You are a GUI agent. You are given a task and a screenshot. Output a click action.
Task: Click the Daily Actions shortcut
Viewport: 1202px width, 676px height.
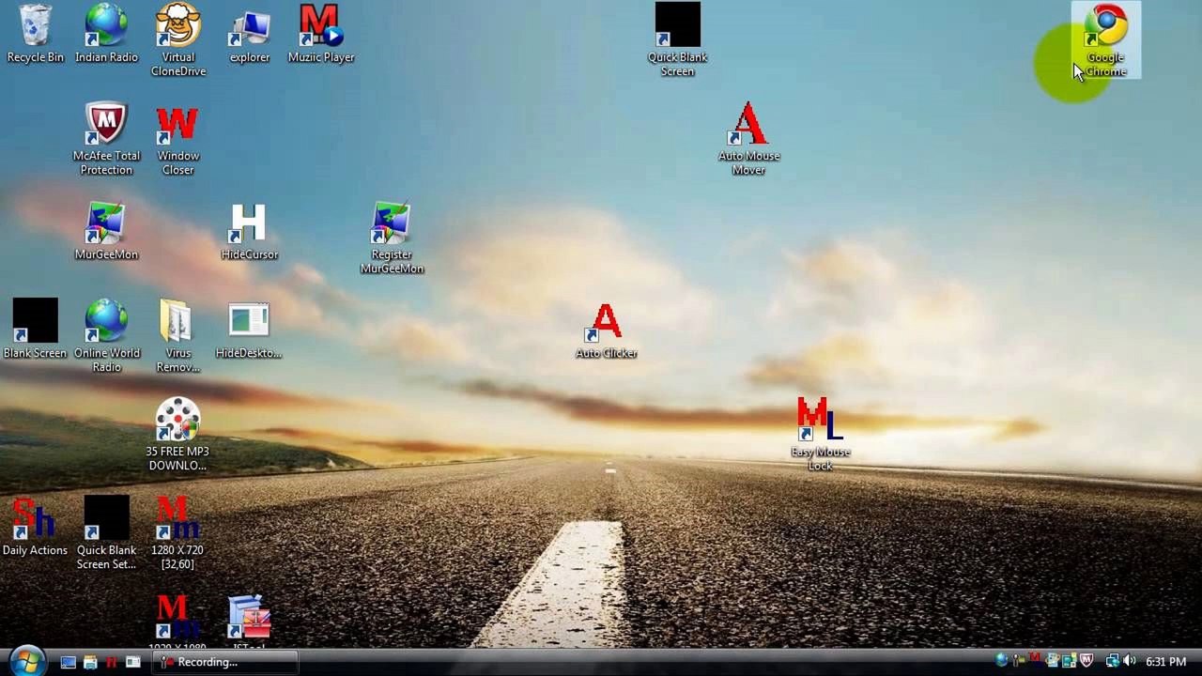click(x=35, y=528)
